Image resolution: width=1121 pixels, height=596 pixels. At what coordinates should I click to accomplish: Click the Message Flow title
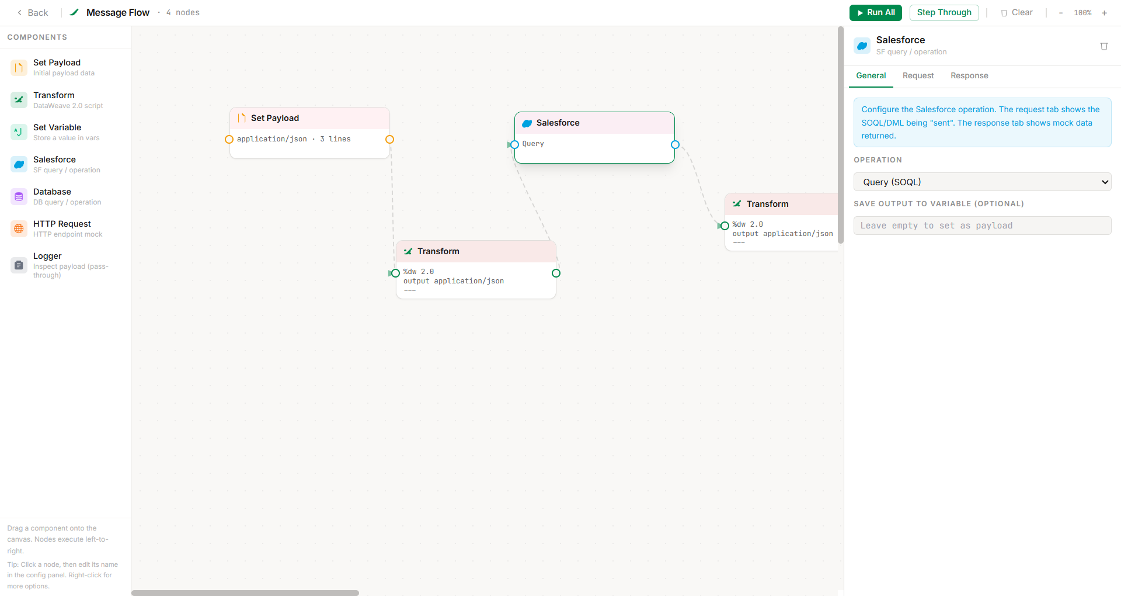click(118, 12)
